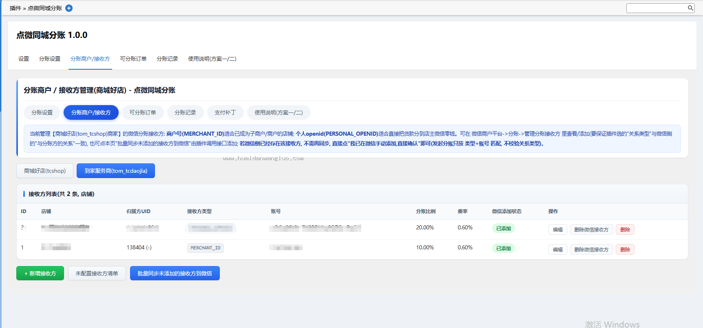The image size is (703, 328).
Task: Click red 删除 for the MERCHANT_ID row
Action: click(625, 250)
